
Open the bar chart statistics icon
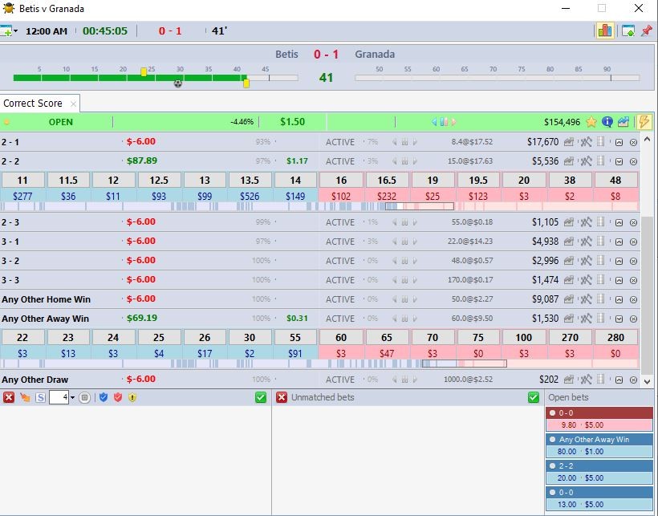(605, 30)
